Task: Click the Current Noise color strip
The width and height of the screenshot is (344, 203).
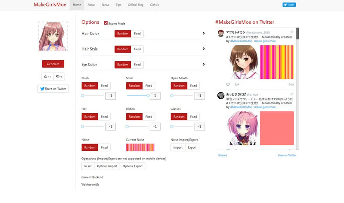Action: pyautogui.click(x=140, y=147)
